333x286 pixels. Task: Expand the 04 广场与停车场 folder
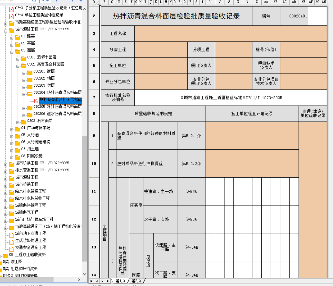(x=12, y=130)
